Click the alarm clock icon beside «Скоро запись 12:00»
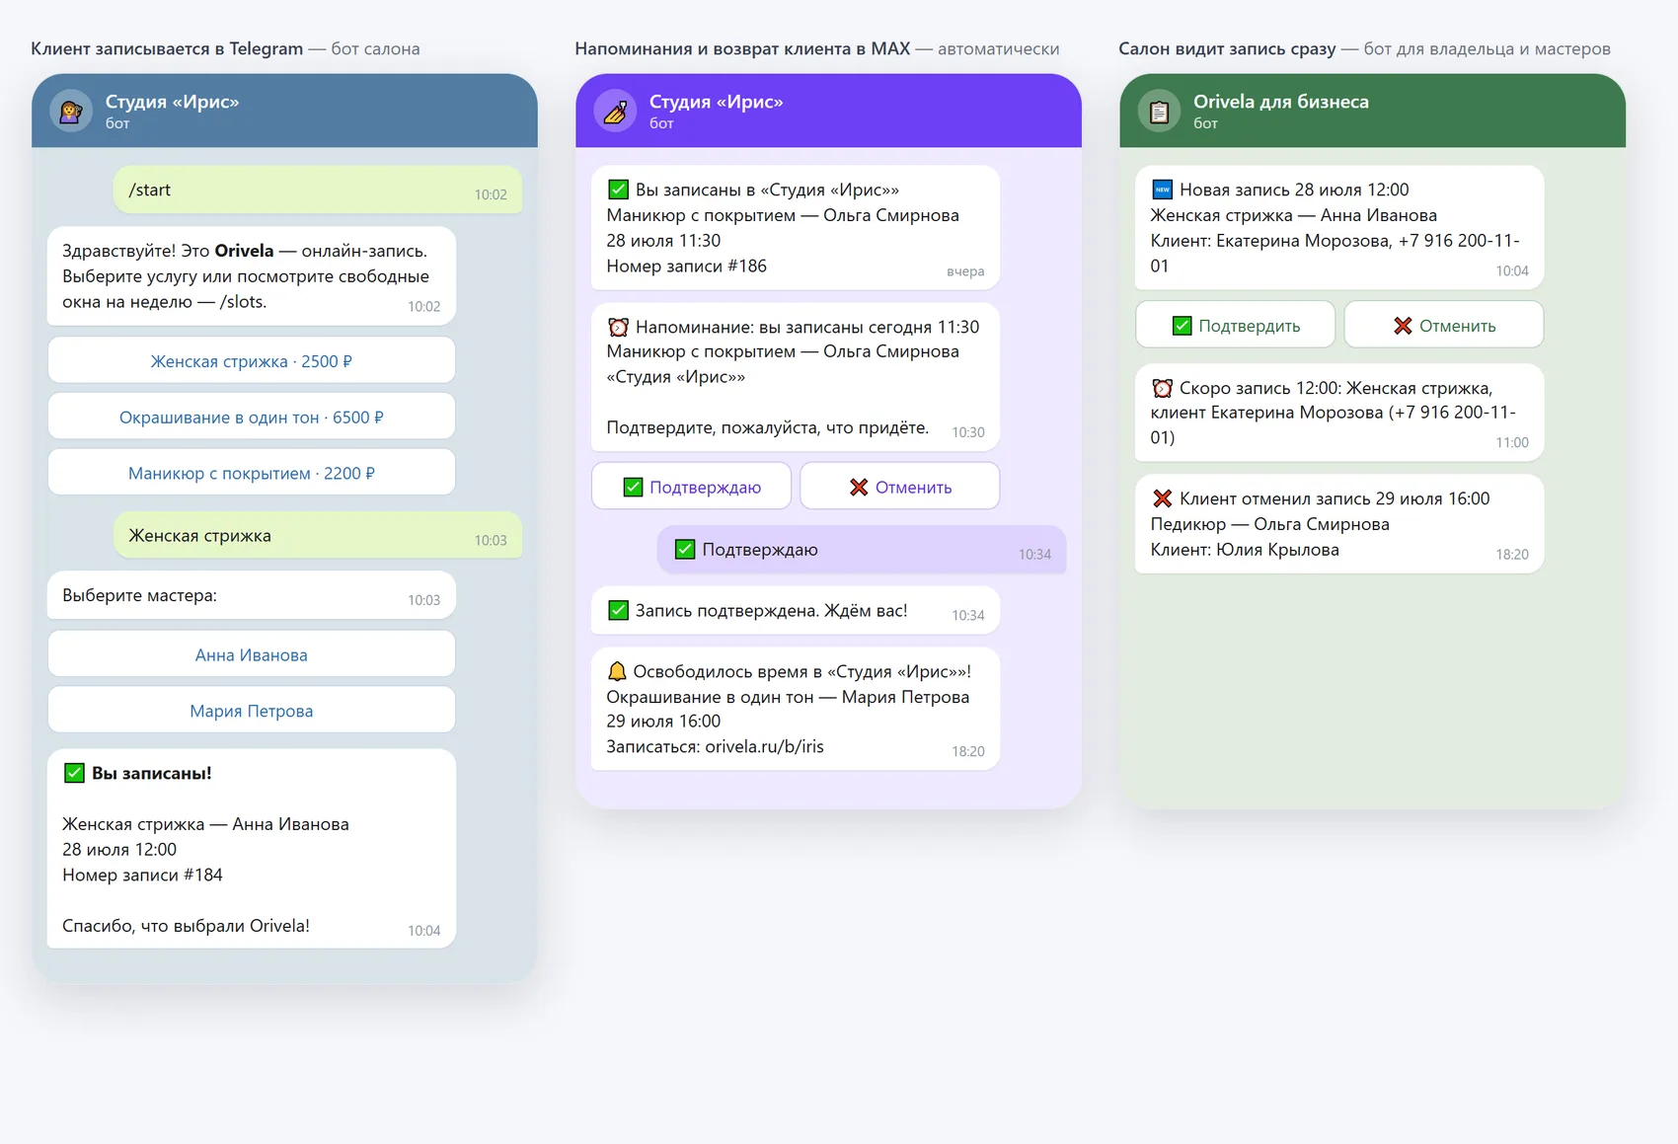Viewport: 1678px width, 1144px height. click(1162, 388)
